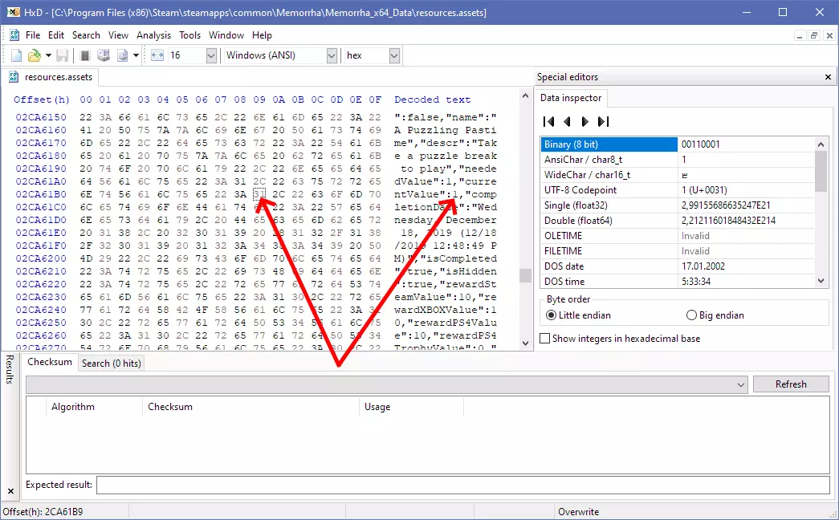Click the Open disk toolbar icon

pyautogui.click(x=104, y=55)
